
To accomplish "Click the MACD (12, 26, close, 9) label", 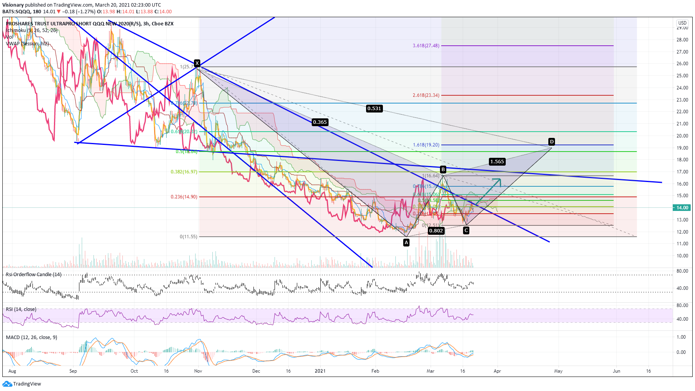I will tap(31, 337).
